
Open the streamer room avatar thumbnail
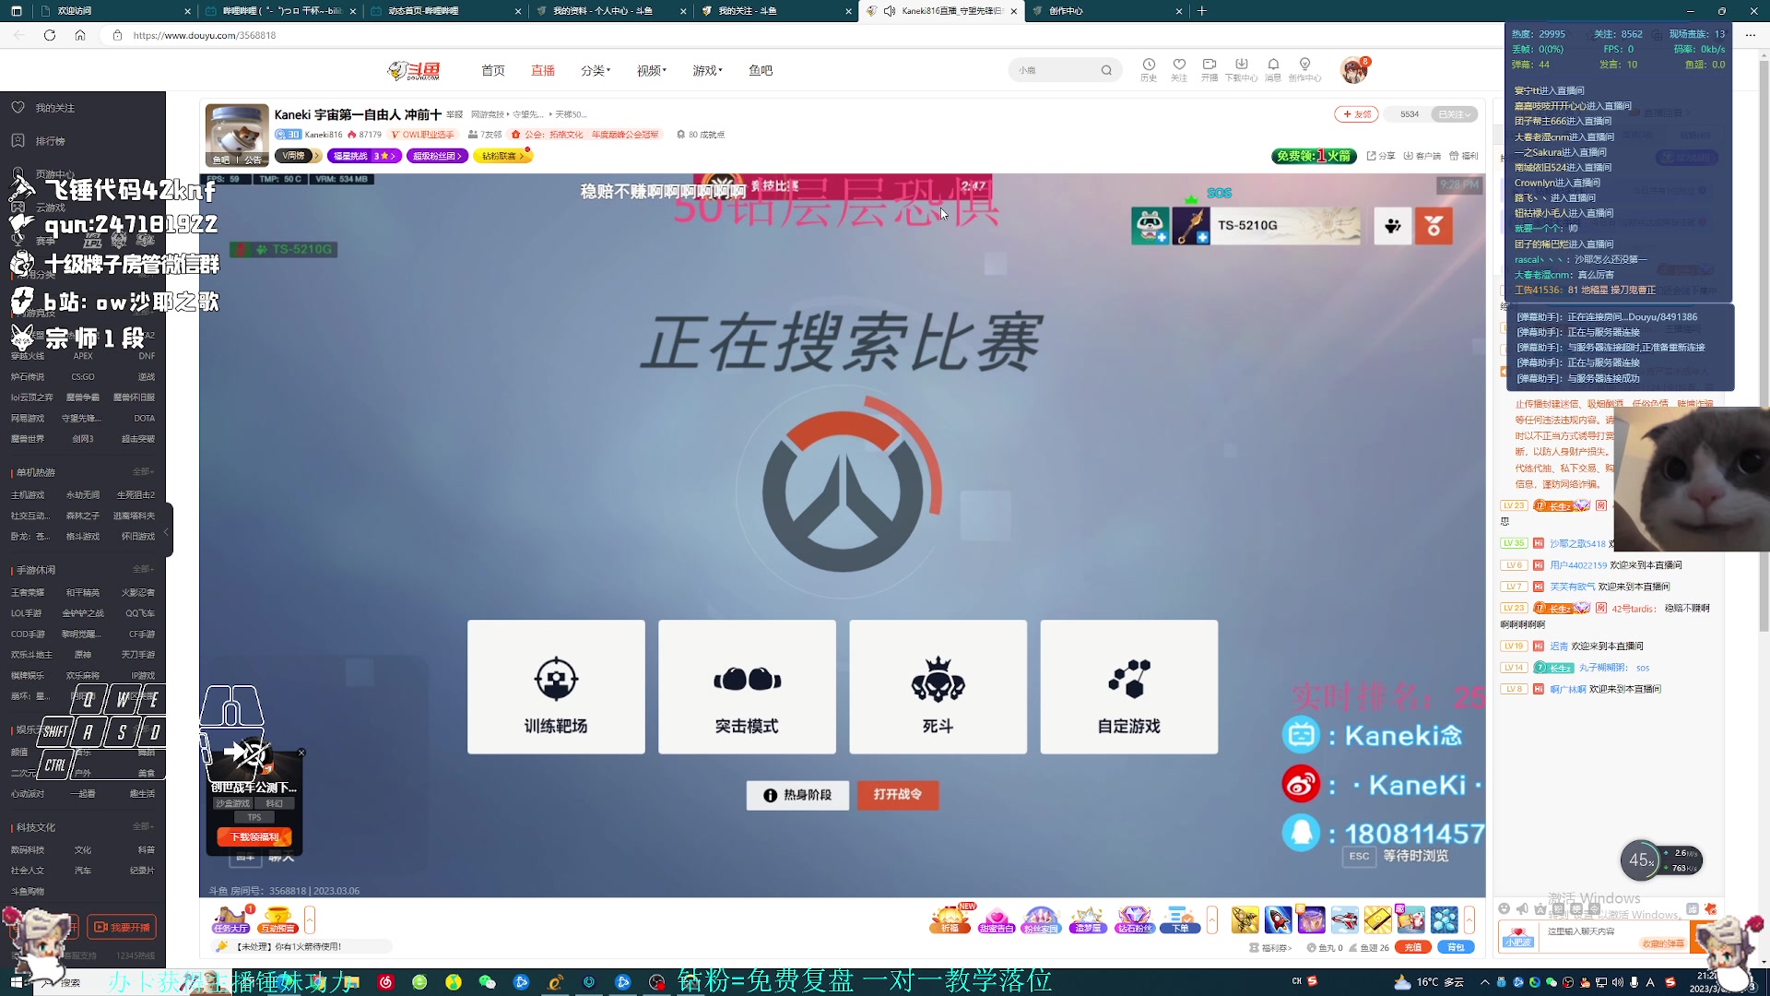tap(237, 135)
